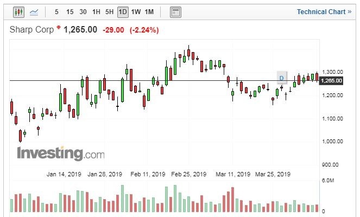Click the Feb 25, 2019 date label

tap(189, 174)
